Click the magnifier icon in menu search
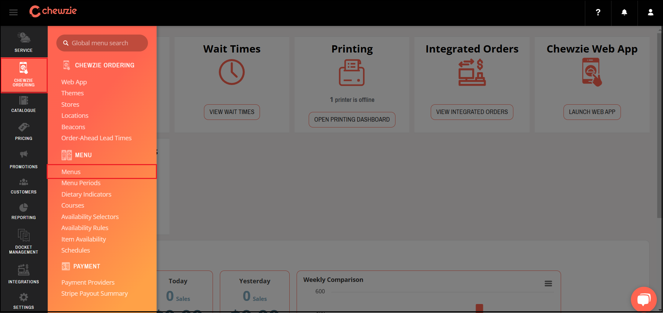This screenshot has height=313, width=663. pos(66,43)
